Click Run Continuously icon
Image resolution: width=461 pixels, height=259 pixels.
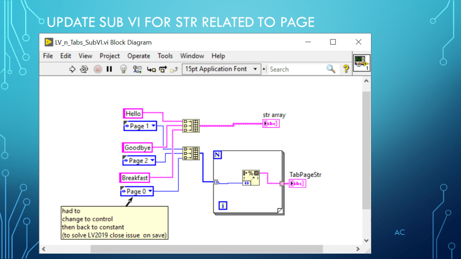pos(84,69)
